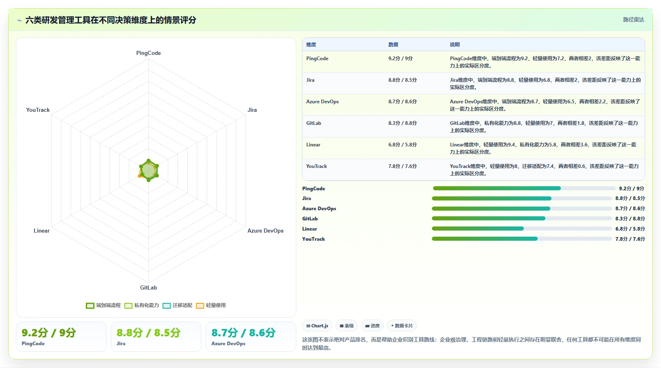Image resolution: width=661 pixels, height=368 pixels.
Task: Click the table cell 9.2分 / 9分
Action: pos(401,59)
